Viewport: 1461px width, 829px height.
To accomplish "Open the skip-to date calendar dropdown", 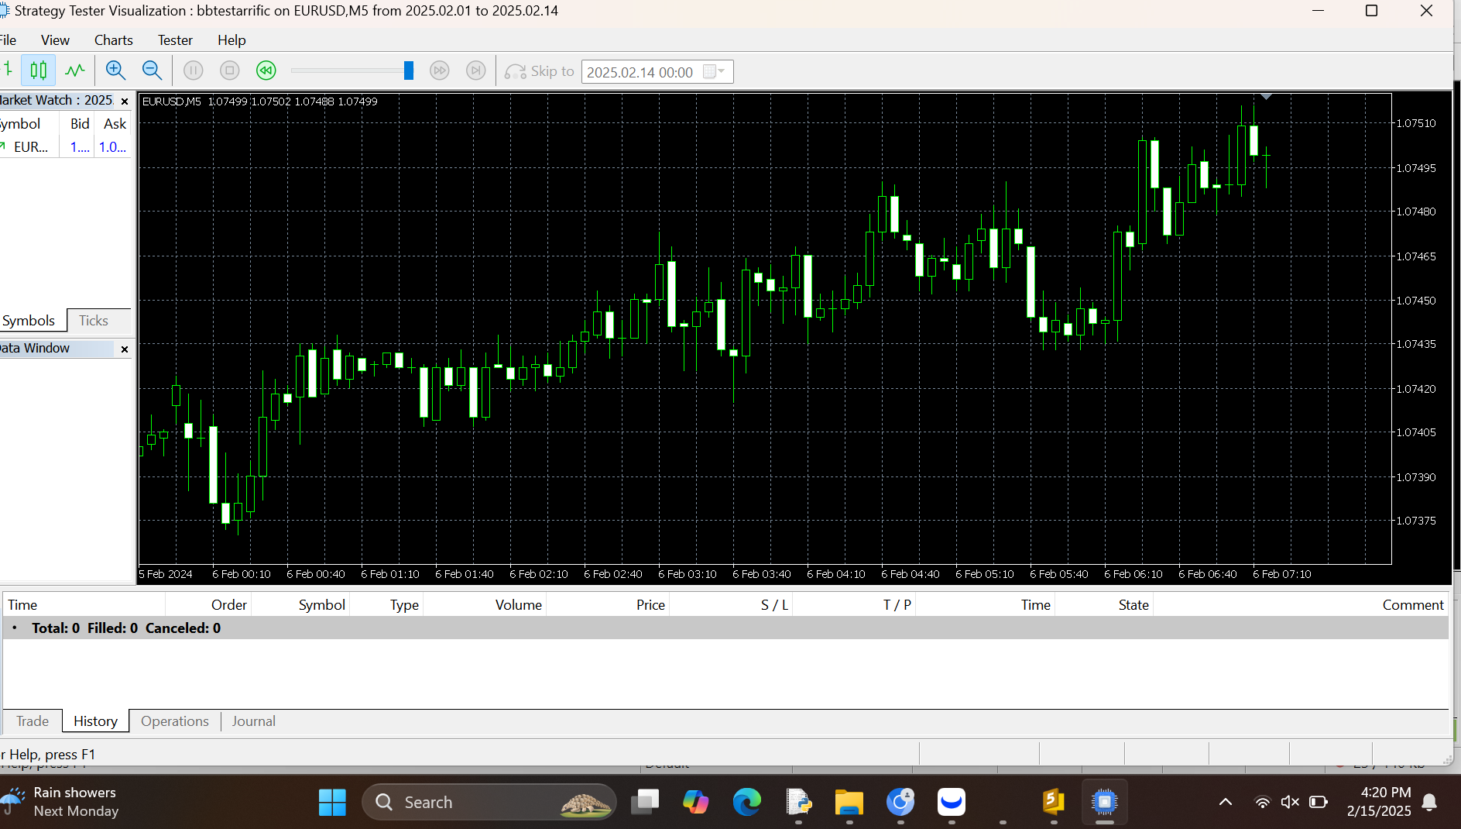I will click(715, 71).
